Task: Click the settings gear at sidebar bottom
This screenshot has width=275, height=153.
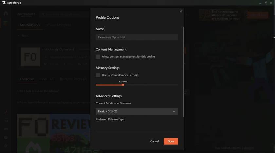Action: click(x=6, y=146)
